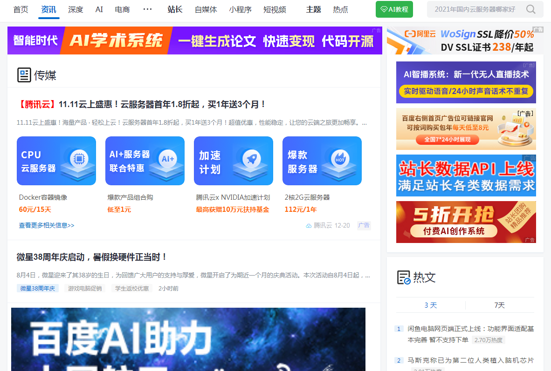Open the 站长数据API上线 banner

click(466, 175)
